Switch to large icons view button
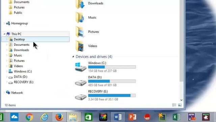Screen dimensions: 216x122 (x=180, y=105)
